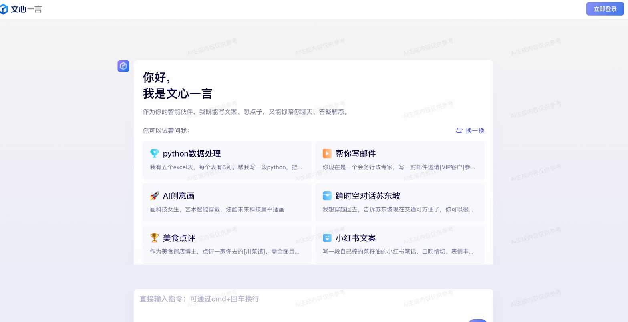Click the assistant avatar icon beside greeting
Viewport: 628px width, 322px height.
(123, 66)
